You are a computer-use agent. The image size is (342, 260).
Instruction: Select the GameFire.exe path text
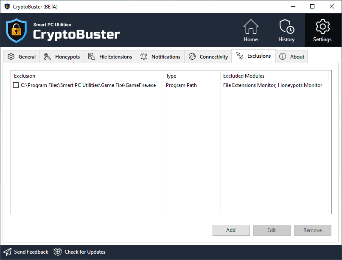(x=88, y=85)
